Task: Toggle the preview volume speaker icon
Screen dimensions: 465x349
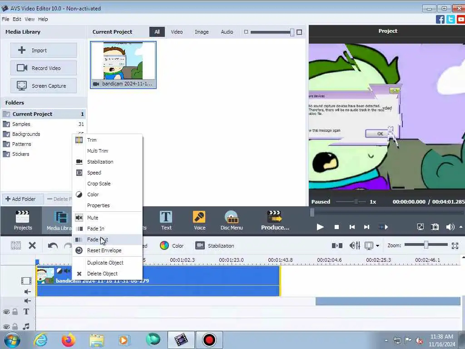Action: [450, 227]
